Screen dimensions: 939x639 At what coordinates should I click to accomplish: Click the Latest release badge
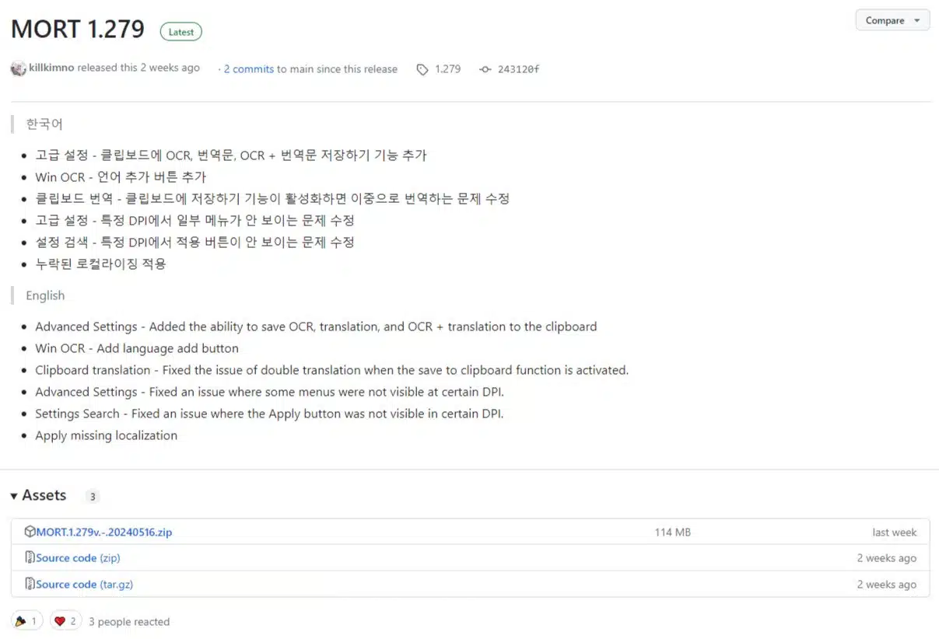181,32
